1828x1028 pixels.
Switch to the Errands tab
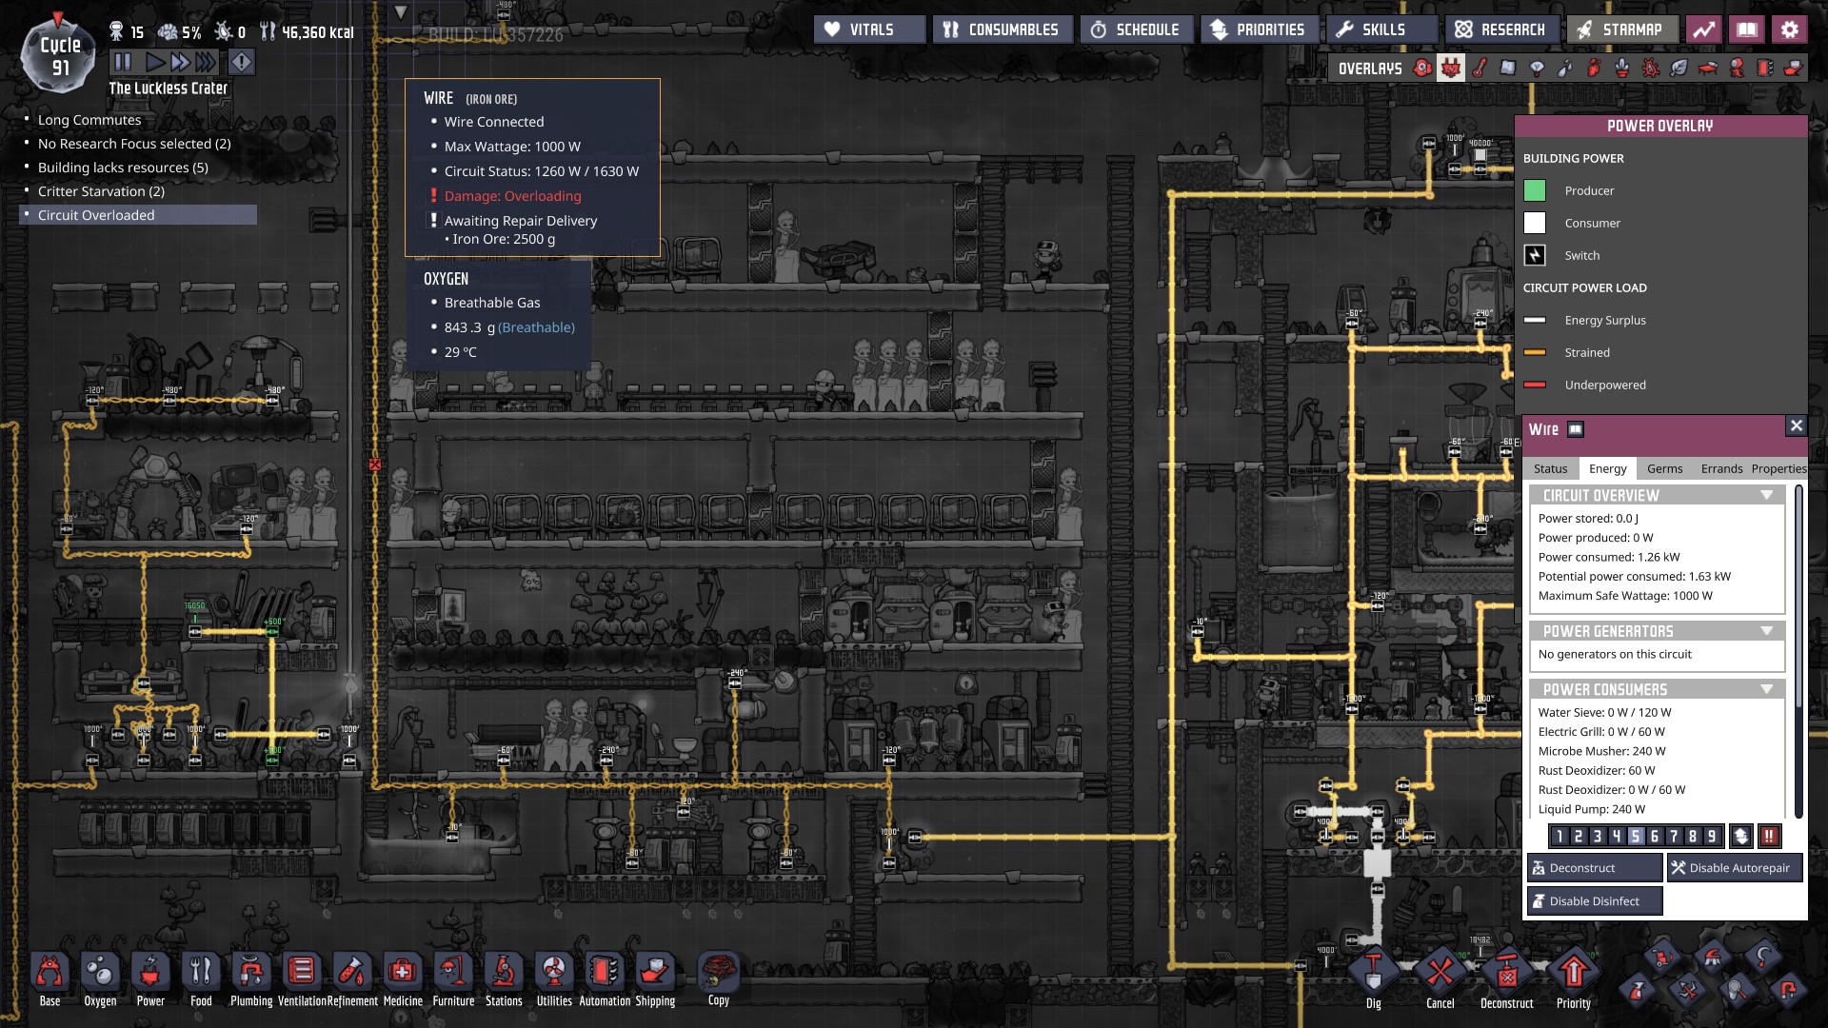click(x=1721, y=469)
